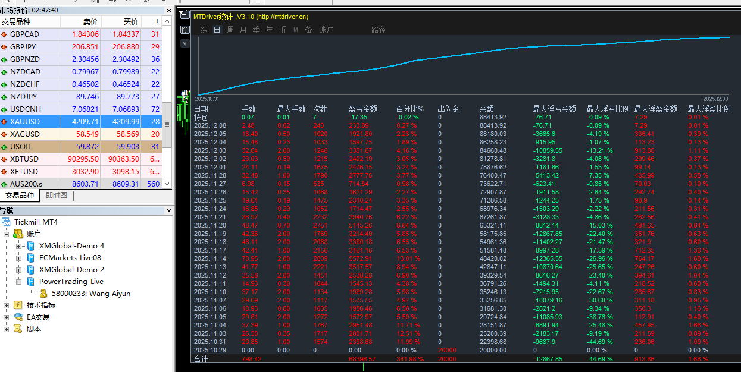Click the down arrow icon beside GBPJPY
Screen dimensions: 741x372
(5, 47)
